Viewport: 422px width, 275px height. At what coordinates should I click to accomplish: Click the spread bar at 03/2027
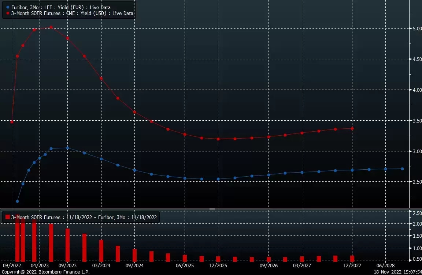tap(302, 259)
